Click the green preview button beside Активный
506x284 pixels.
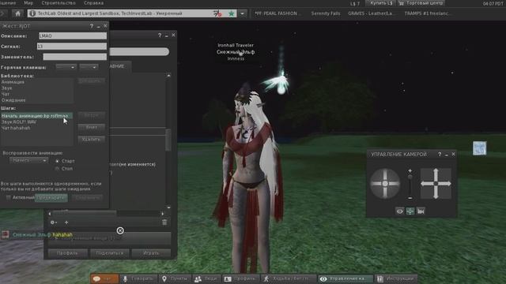point(51,197)
